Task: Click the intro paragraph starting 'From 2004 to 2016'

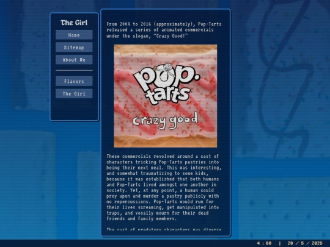Action: tap(164, 30)
